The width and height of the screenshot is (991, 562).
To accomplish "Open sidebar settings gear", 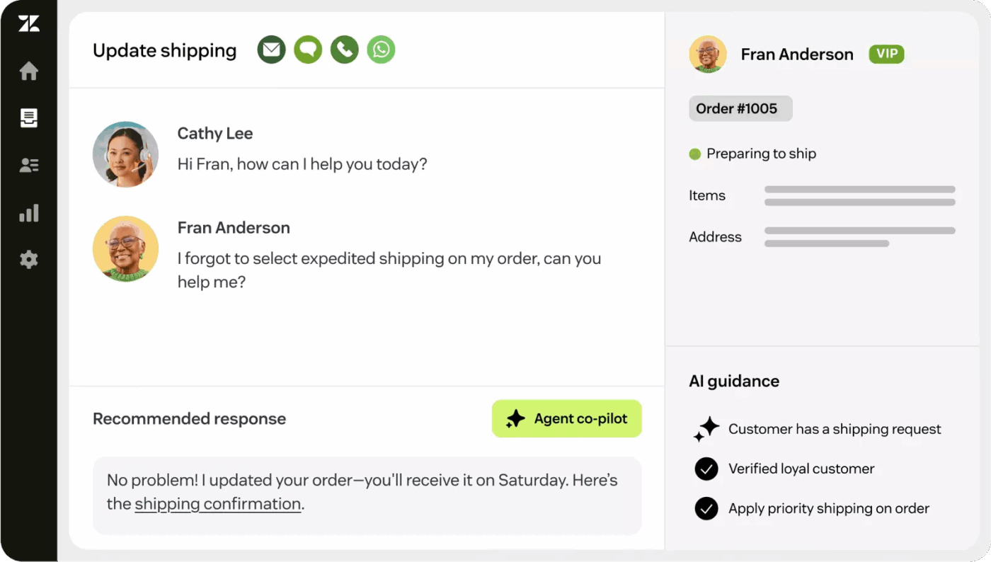I will pyautogui.click(x=28, y=259).
